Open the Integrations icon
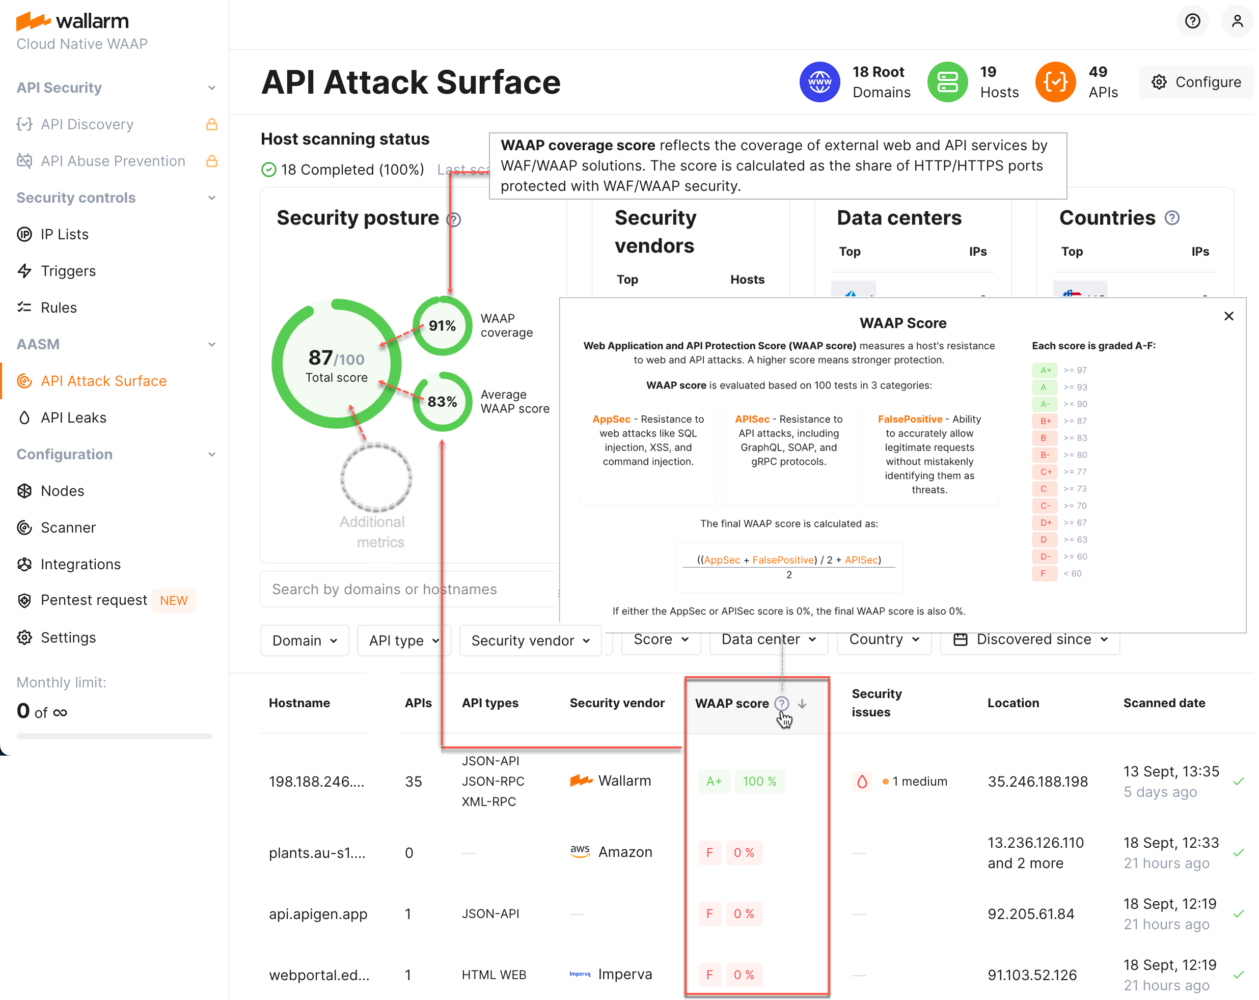This screenshot has width=1259, height=1000. [x=24, y=564]
